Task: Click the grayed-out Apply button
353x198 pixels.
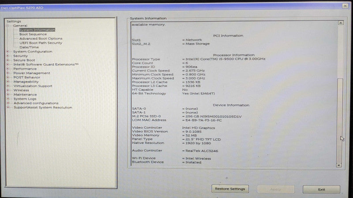Action: click(x=276, y=189)
